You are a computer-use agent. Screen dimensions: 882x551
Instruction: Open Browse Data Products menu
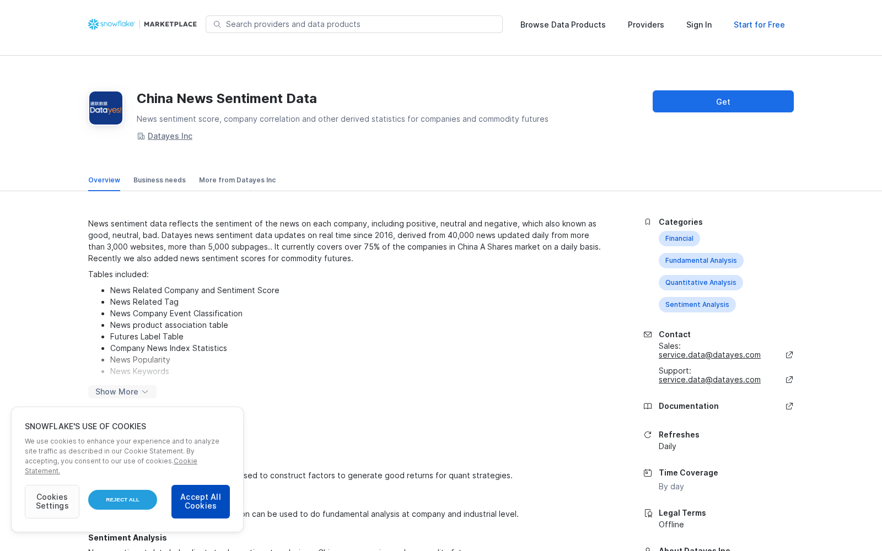click(x=563, y=25)
